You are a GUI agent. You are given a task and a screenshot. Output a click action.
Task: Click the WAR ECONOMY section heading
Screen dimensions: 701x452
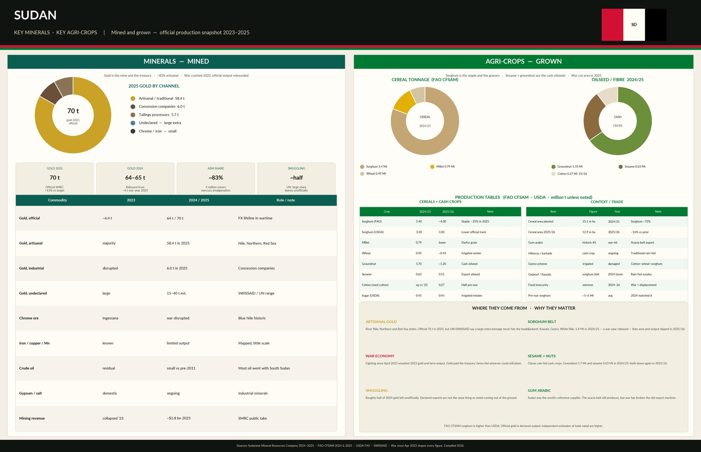pos(380,356)
